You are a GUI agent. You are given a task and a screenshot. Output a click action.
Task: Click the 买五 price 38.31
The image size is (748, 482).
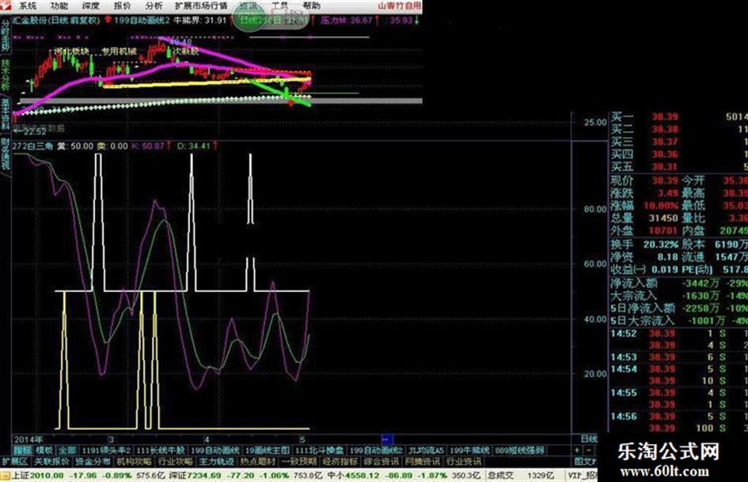click(x=665, y=166)
